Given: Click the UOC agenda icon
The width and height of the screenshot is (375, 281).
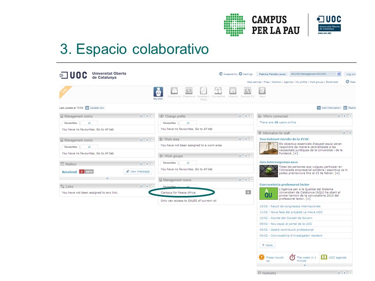Looking at the screenshot, I should coord(324,257).
